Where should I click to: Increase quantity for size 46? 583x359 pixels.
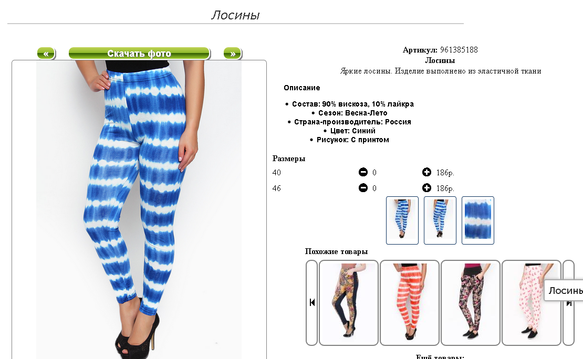(x=426, y=188)
